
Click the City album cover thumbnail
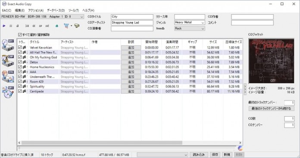(x=271, y=61)
